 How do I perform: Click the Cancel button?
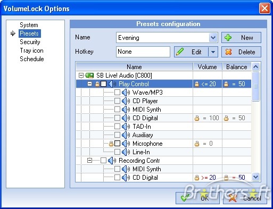point(245,198)
